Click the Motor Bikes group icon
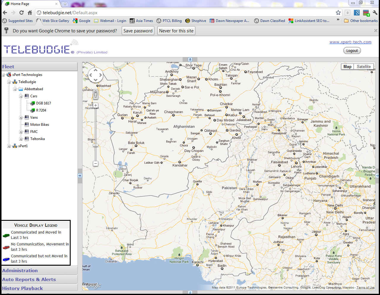380x295 pixels. [x=27, y=125]
